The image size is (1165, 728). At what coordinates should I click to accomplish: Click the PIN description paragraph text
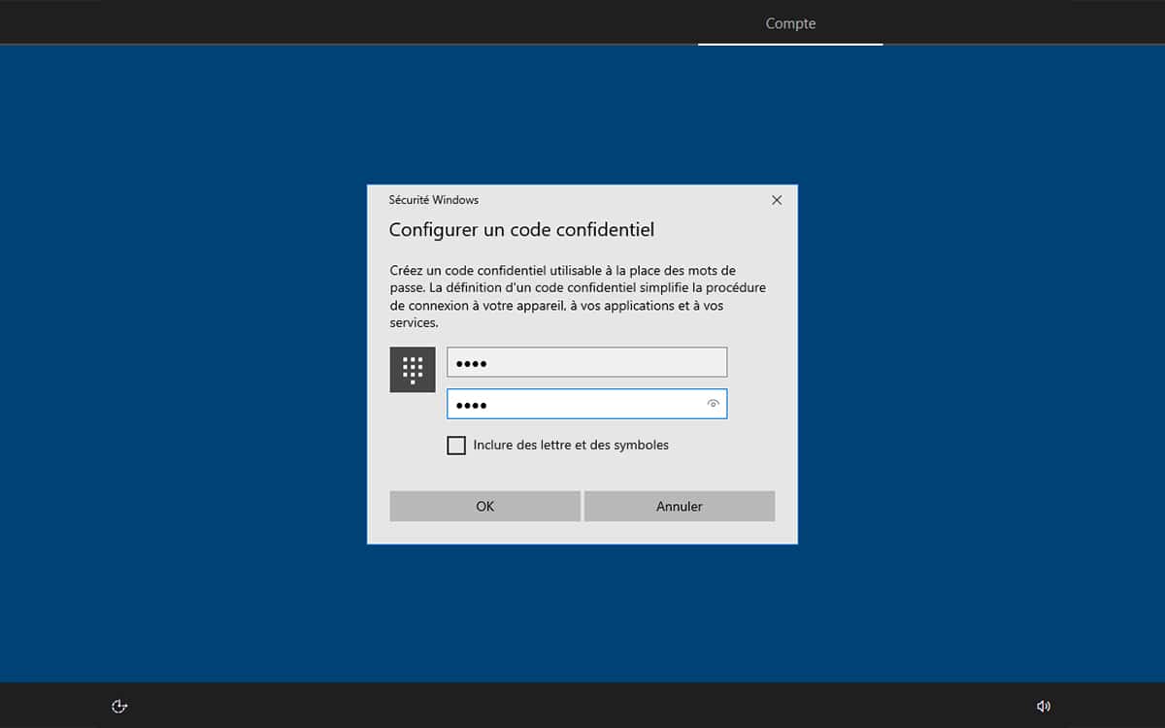577,296
